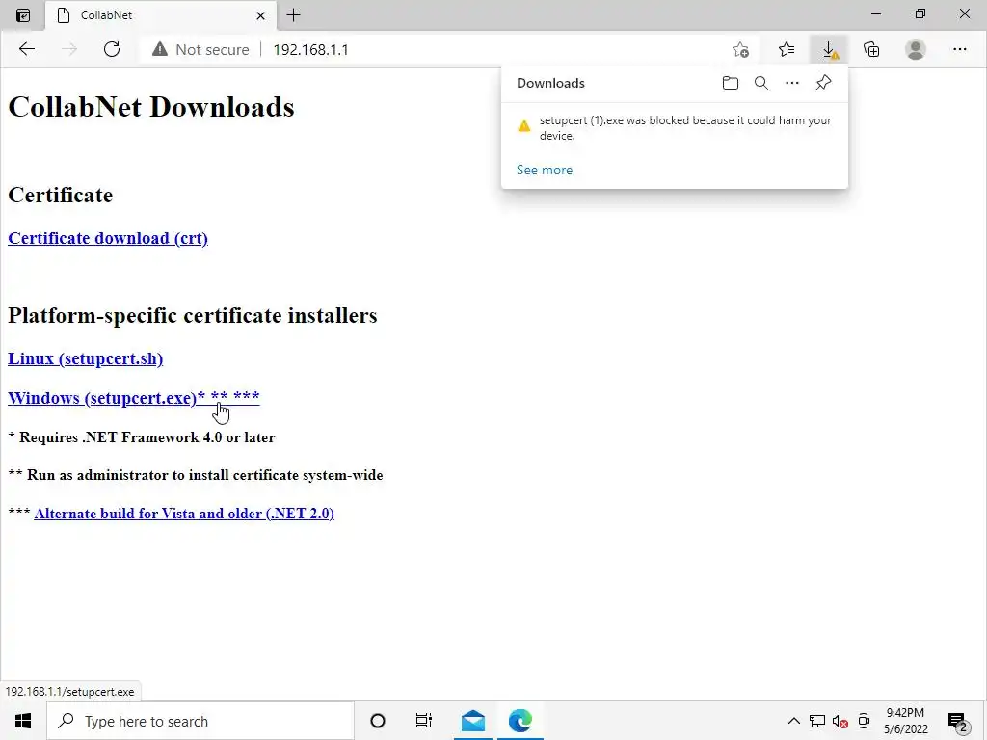Switch to Microsoft Edge on taskbar
987x740 pixels.
(x=520, y=721)
